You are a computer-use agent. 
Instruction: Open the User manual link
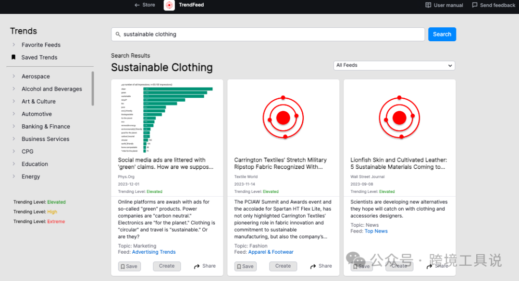[x=444, y=5]
